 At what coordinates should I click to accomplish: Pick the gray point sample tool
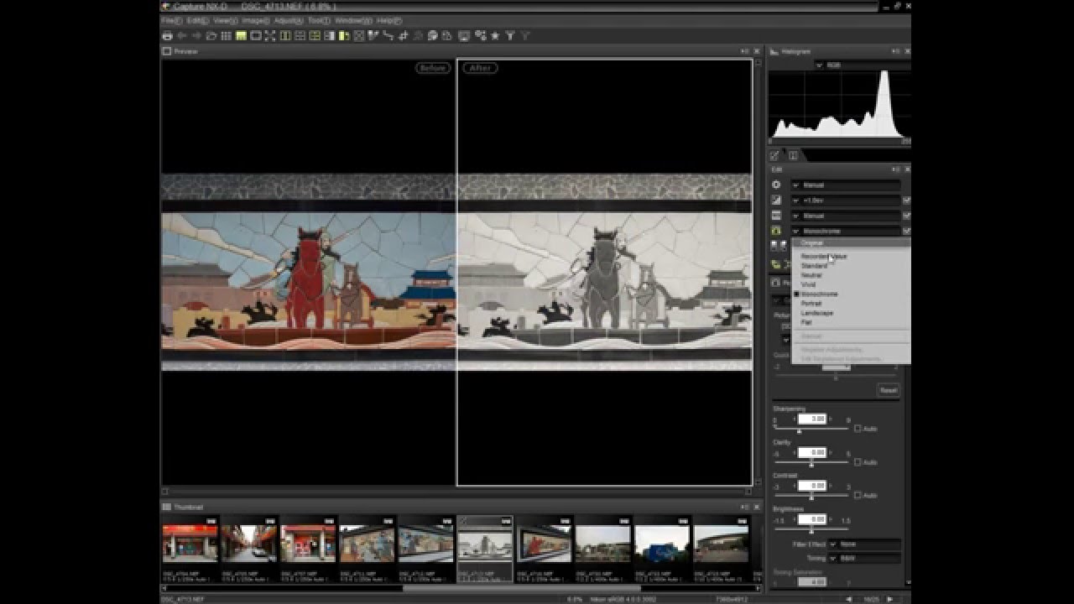(373, 36)
